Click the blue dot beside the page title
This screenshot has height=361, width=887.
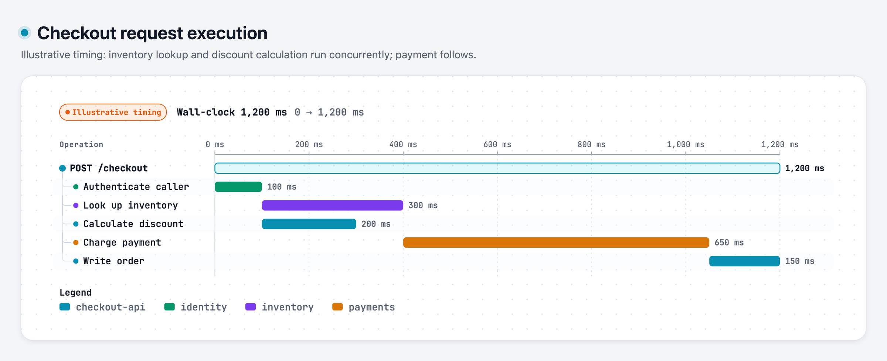(25, 33)
